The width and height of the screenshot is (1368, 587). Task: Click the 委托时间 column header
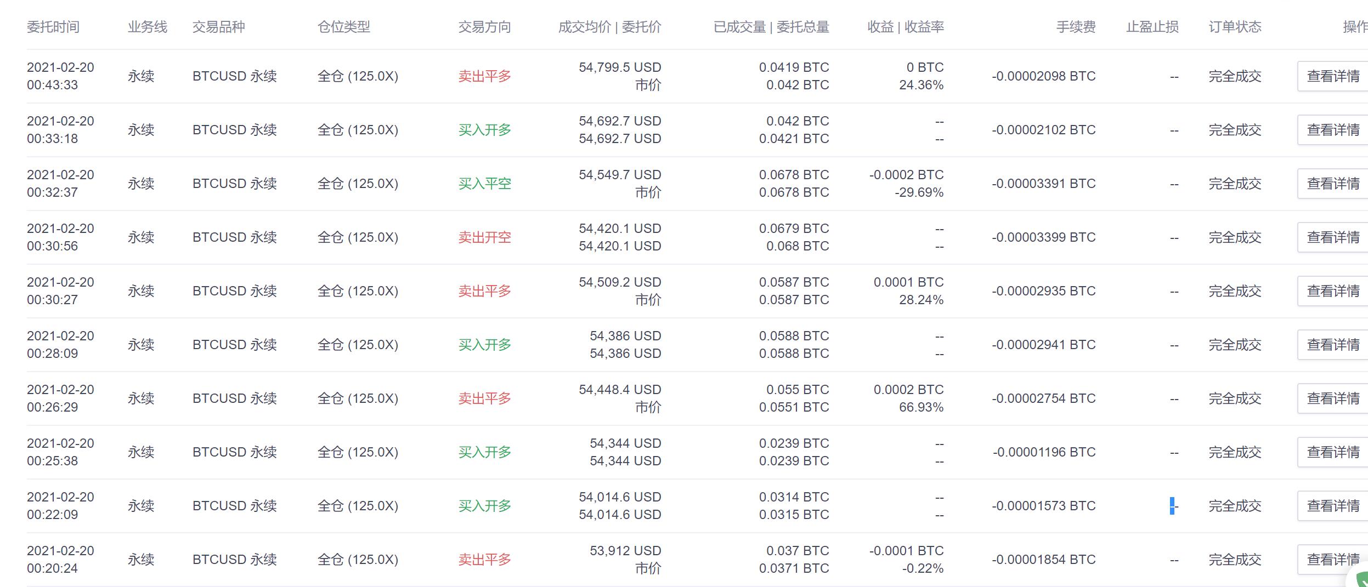coord(53,27)
